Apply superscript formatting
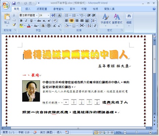159x136 pixels. pyautogui.click(x=49, y=21)
